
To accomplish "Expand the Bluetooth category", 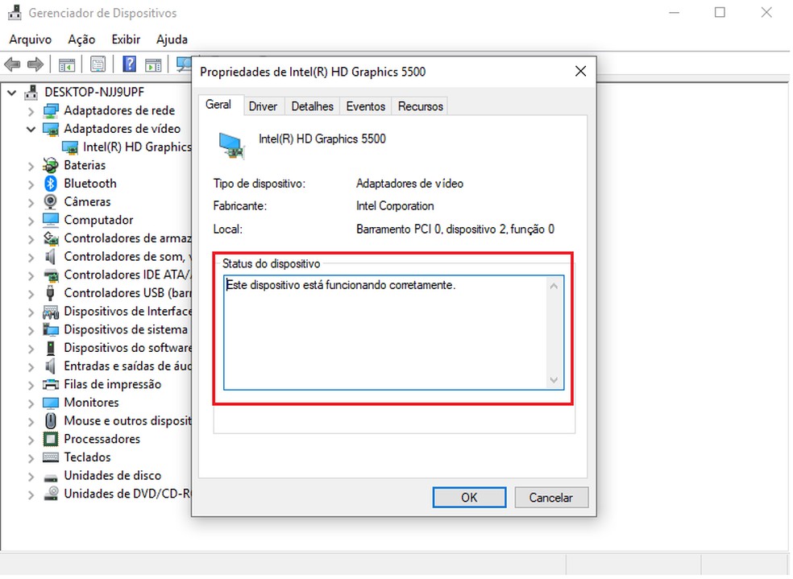I will [x=31, y=184].
